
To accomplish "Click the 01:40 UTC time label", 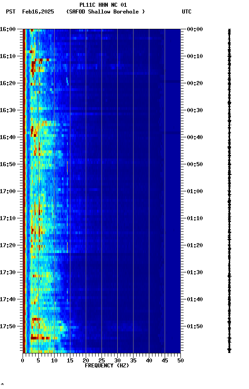I will coord(195,299).
